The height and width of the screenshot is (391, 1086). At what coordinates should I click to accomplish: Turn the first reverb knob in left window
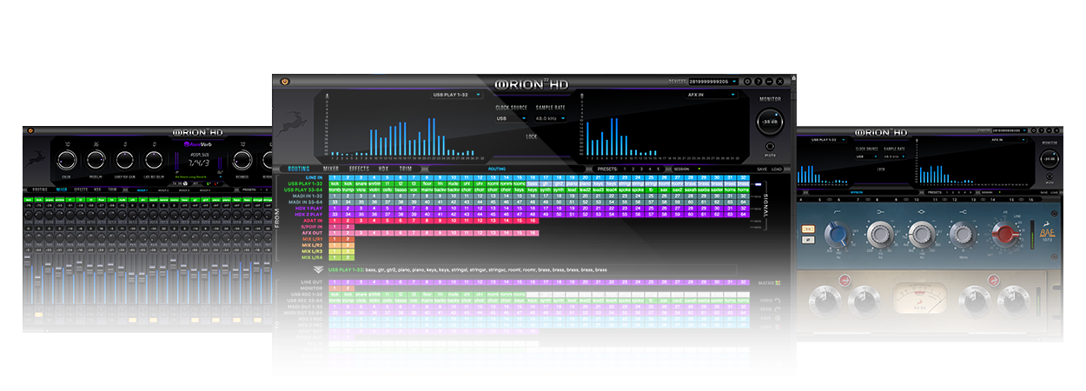pyautogui.click(x=67, y=160)
